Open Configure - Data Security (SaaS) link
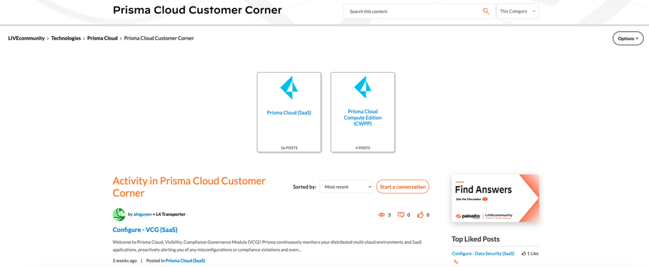This screenshot has height=267, width=649. click(483, 253)
